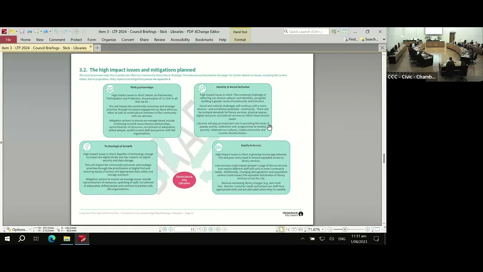Open the Share tab
The image size is (483, 272).
144,40
